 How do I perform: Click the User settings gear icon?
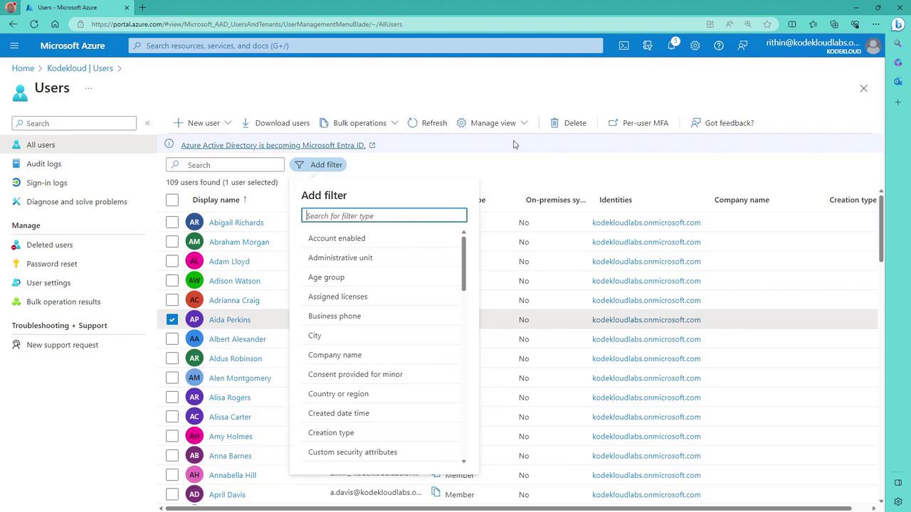[x=17, y=283]
